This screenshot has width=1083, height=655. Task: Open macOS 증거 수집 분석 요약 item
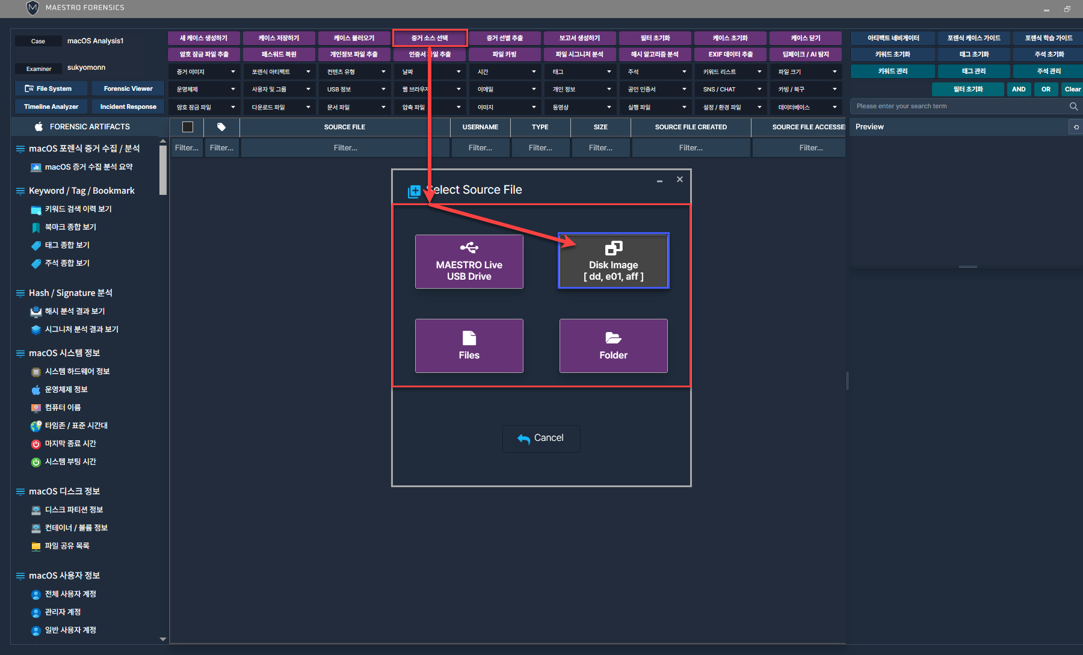click(88, 167)
